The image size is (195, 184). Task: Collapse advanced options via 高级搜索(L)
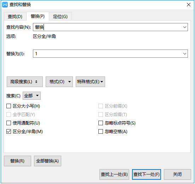click(x=25, y=82)
